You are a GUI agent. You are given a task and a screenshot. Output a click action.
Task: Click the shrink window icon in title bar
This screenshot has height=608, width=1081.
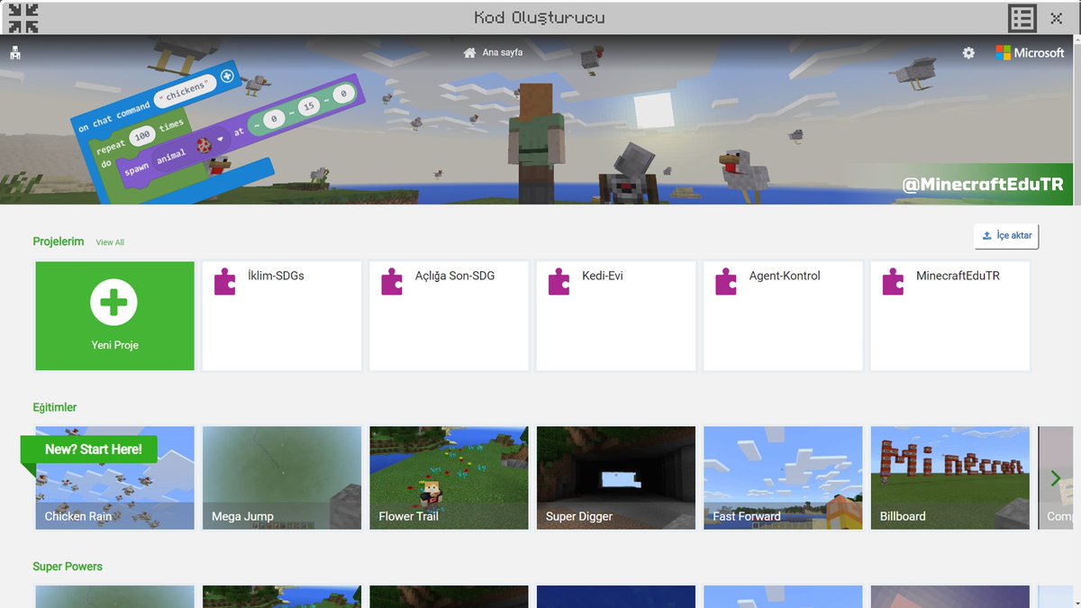coord(23,18)
